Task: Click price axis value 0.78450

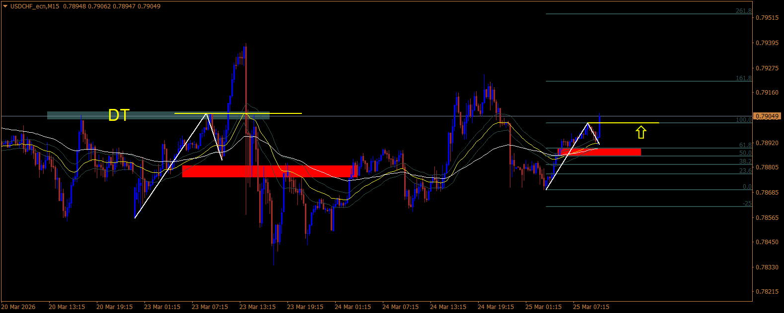Action: pos(767,242)
